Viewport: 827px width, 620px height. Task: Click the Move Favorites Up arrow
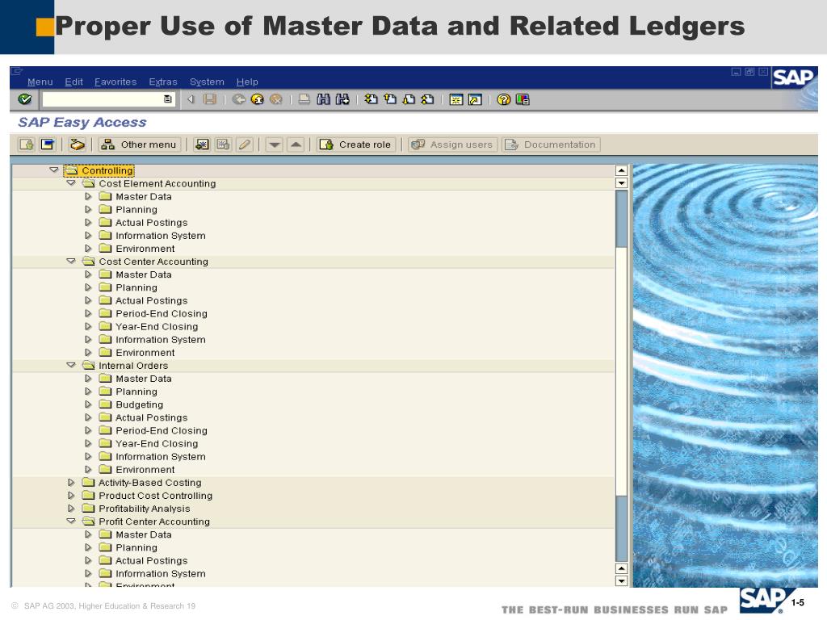296,145
